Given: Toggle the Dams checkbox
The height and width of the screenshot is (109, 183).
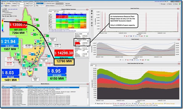Looking at the screenshot, I should [4, 5].
